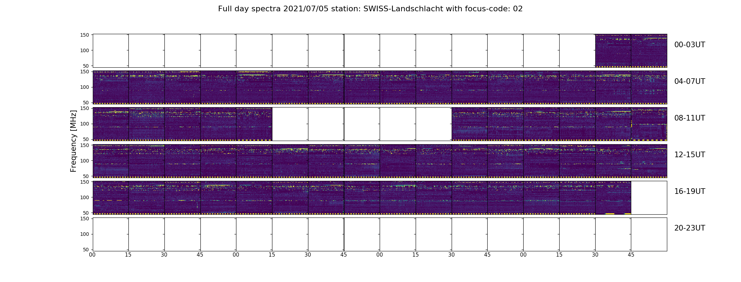Select the '16-19UT' row label
Image resolution: width=741 pixels, height=282 pixels.
point(689,191)
